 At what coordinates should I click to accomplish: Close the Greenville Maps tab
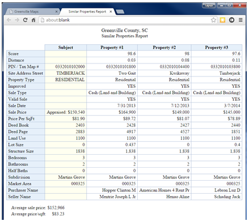[x=56, y=11]
